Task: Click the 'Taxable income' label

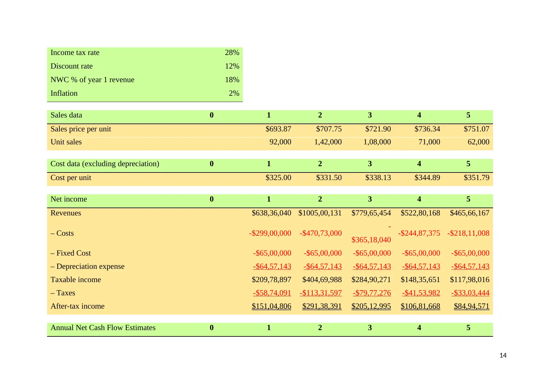Action: pos(75,280)
